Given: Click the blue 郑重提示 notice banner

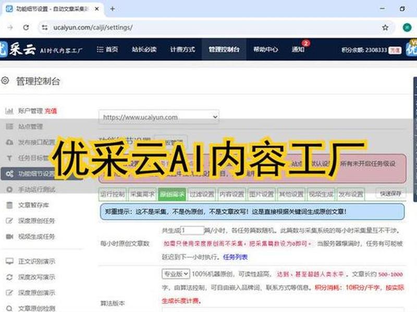Looking at the screenshot, I should 252,212.
